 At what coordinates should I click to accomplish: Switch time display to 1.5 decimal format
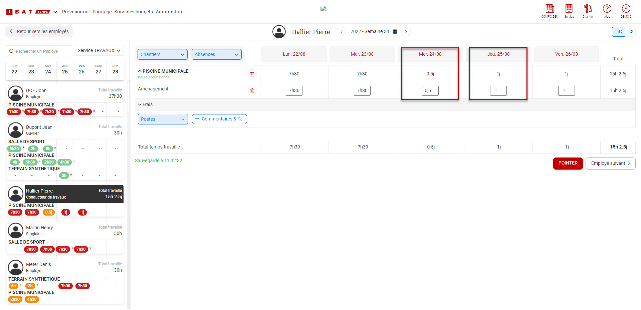pos(630,32)
